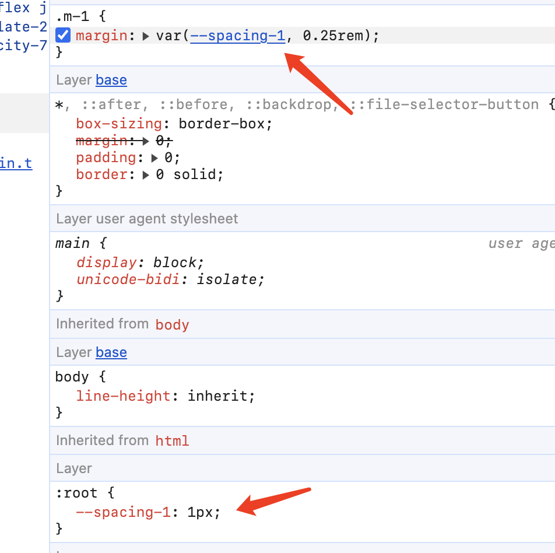Viewport: 555px width, 553px height.
Task: Click the body link after Inherited from
Action: 173,324
